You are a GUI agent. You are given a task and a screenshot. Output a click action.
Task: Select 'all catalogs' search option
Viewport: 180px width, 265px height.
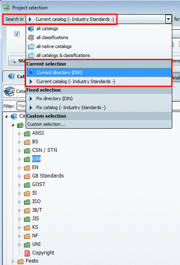(99, 28)
